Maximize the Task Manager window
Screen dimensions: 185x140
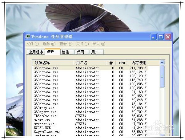(161, 37)
